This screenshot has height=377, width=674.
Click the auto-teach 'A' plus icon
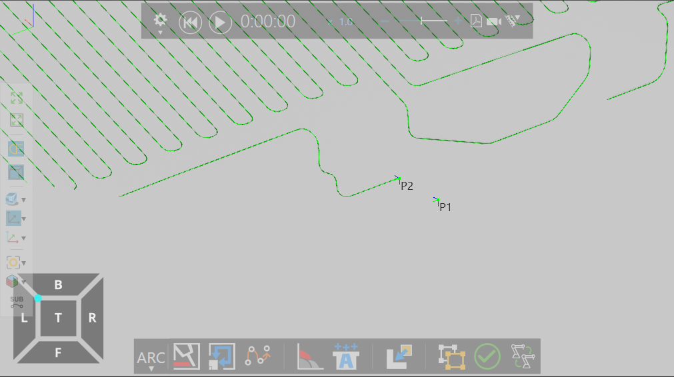(346, 356)
